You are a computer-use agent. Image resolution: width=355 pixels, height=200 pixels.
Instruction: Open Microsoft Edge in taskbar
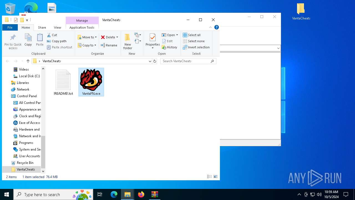(x=114, y=194)
